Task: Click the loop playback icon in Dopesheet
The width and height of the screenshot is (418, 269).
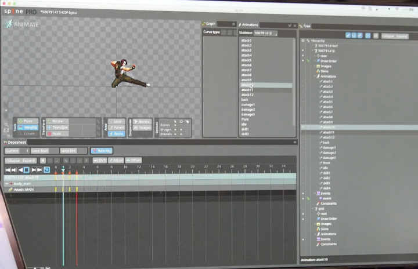Action: point(46,170)
